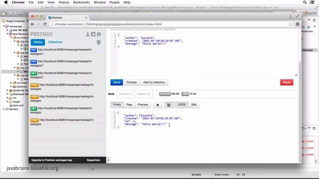Open the response Headers tab
This screenshot has height=179, width=319.
pos(144,94)
